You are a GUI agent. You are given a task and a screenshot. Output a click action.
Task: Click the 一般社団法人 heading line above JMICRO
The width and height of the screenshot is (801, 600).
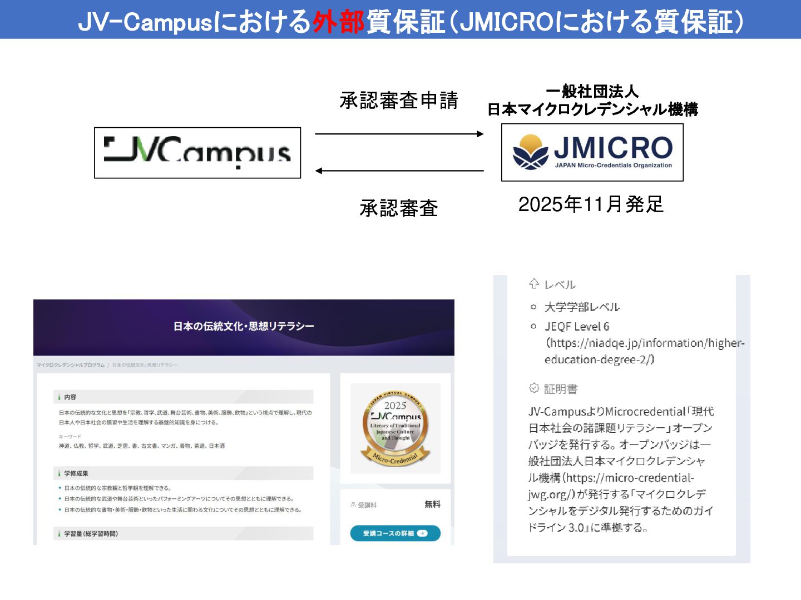pos(592,92)
